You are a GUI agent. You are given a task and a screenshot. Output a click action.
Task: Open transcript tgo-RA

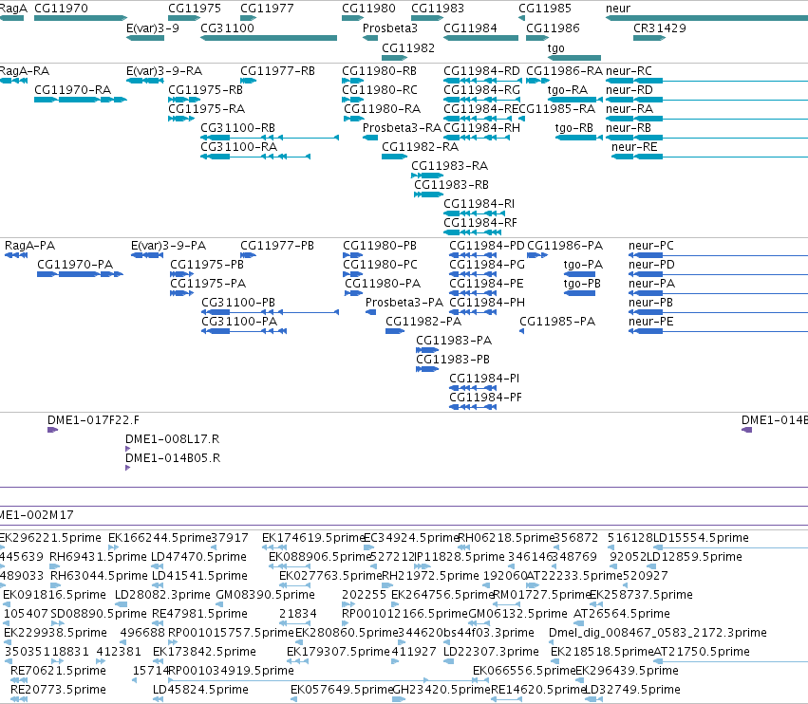pos(568,90)
